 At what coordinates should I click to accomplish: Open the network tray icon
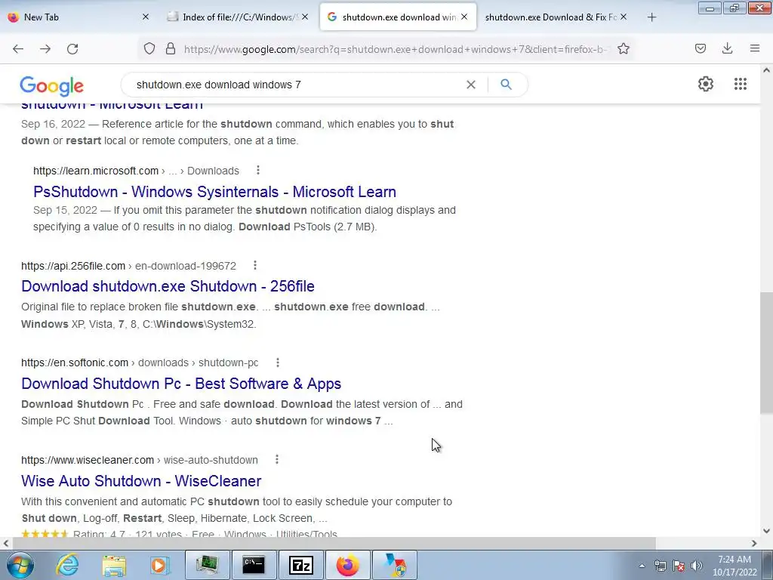click(x=660, y=566)
